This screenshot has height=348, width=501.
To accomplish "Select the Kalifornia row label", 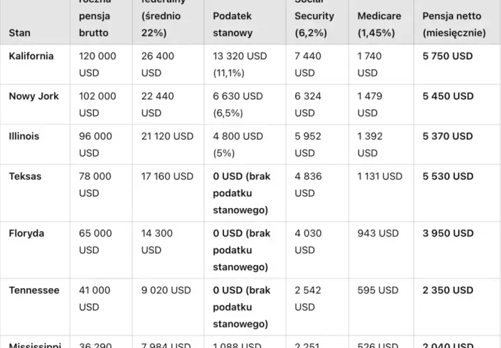I will point(31,56).
